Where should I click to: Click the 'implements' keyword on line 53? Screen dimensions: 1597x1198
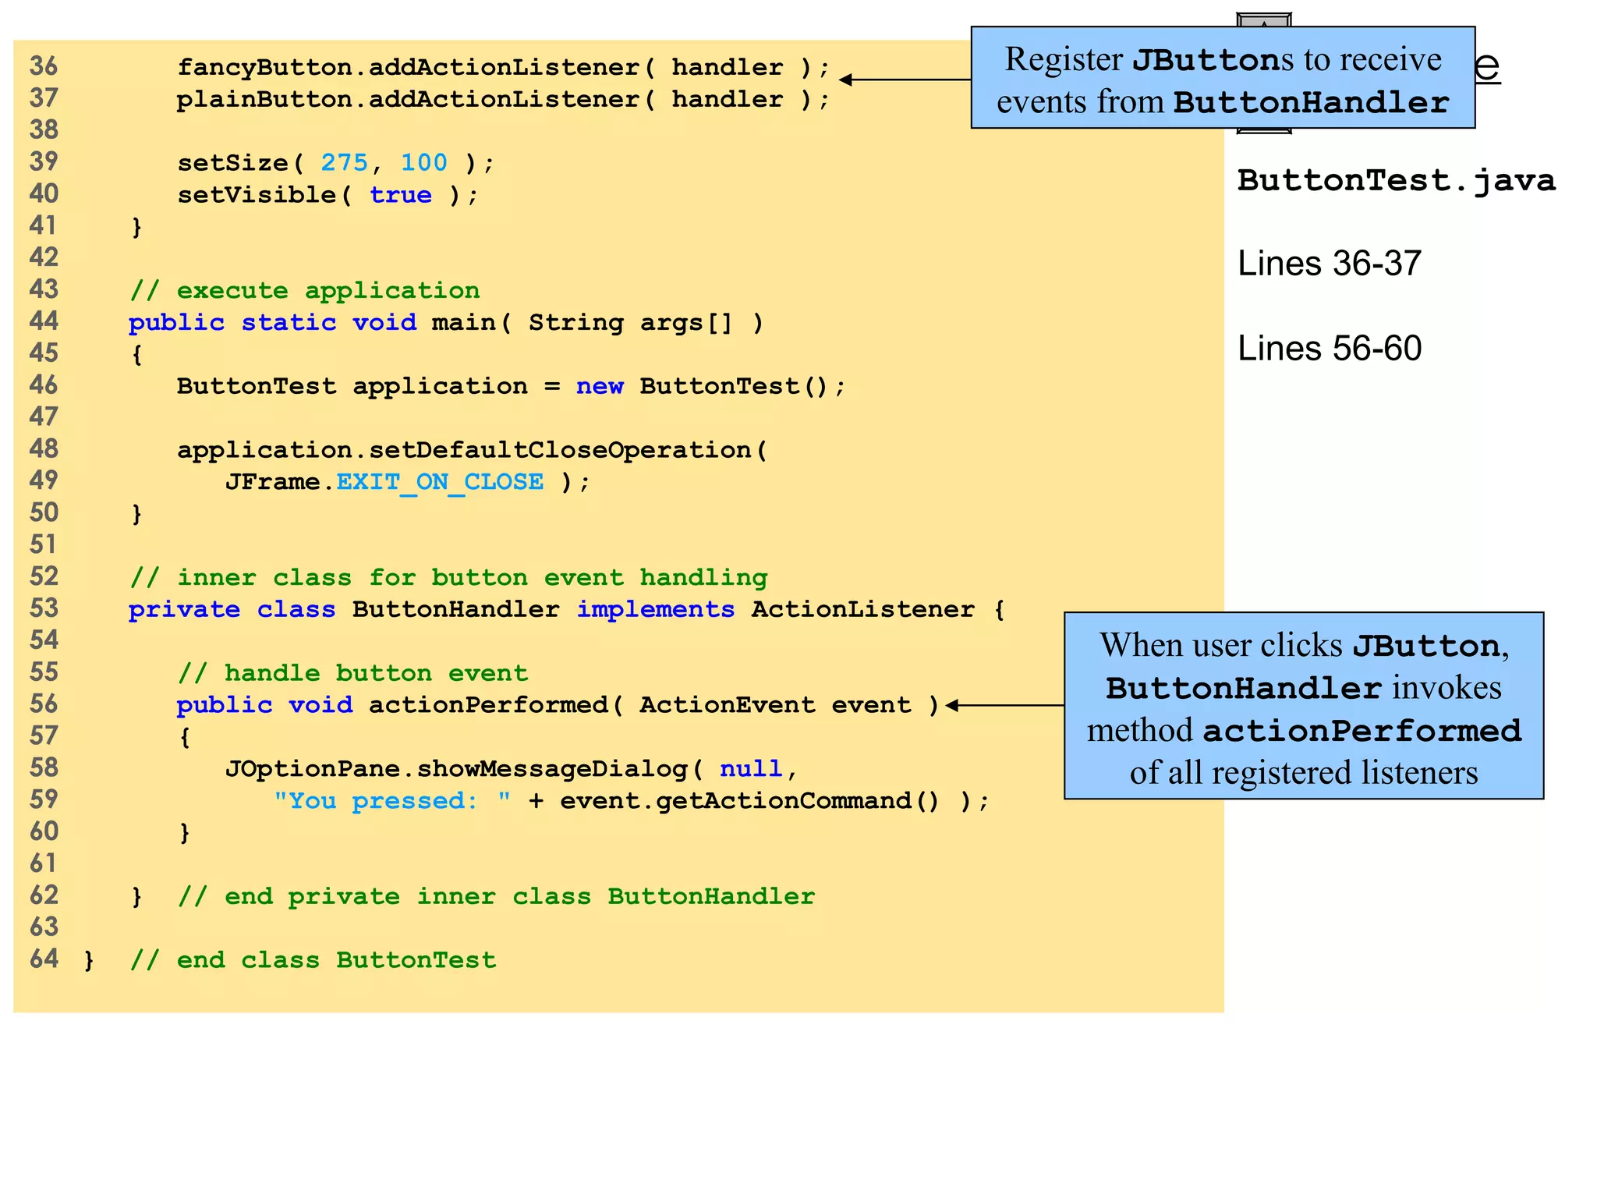[x=655, y=610]
